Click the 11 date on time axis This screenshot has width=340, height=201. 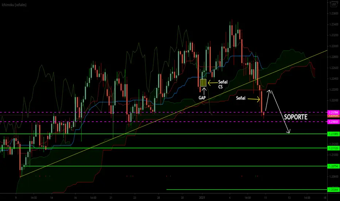pyautogui.click(x=266, y=198)
